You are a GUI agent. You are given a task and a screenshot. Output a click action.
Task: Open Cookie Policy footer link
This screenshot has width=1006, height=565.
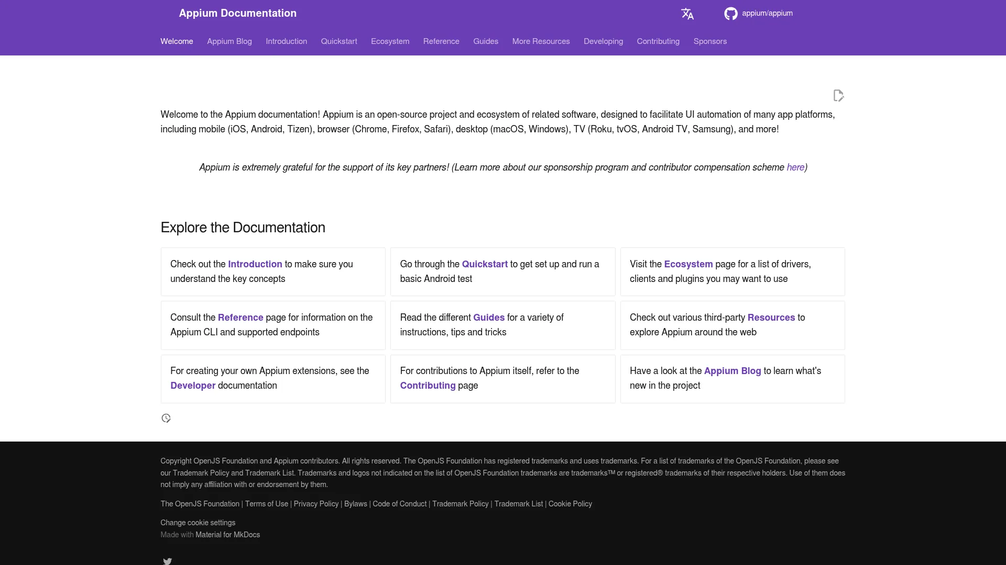[x=570, y=504]
